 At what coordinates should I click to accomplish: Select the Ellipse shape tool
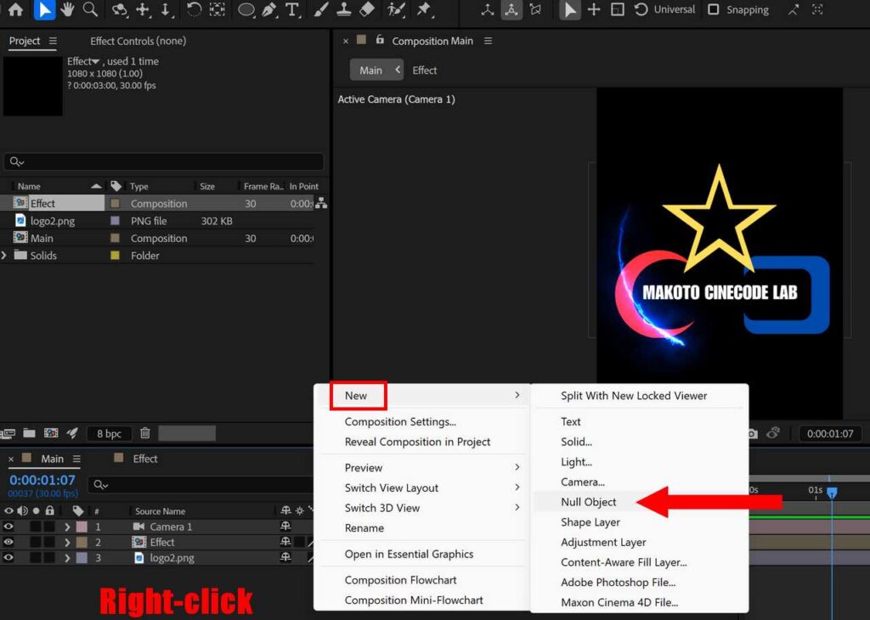(246, 9)
